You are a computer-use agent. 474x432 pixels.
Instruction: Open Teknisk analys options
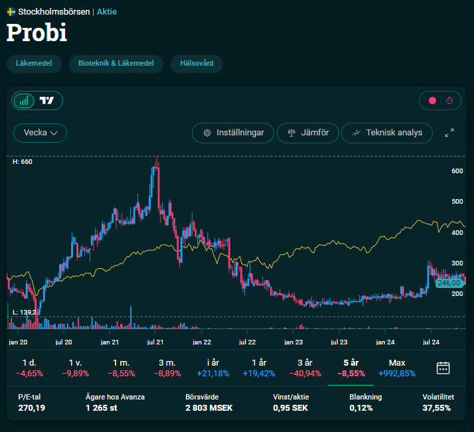(387, 133)
